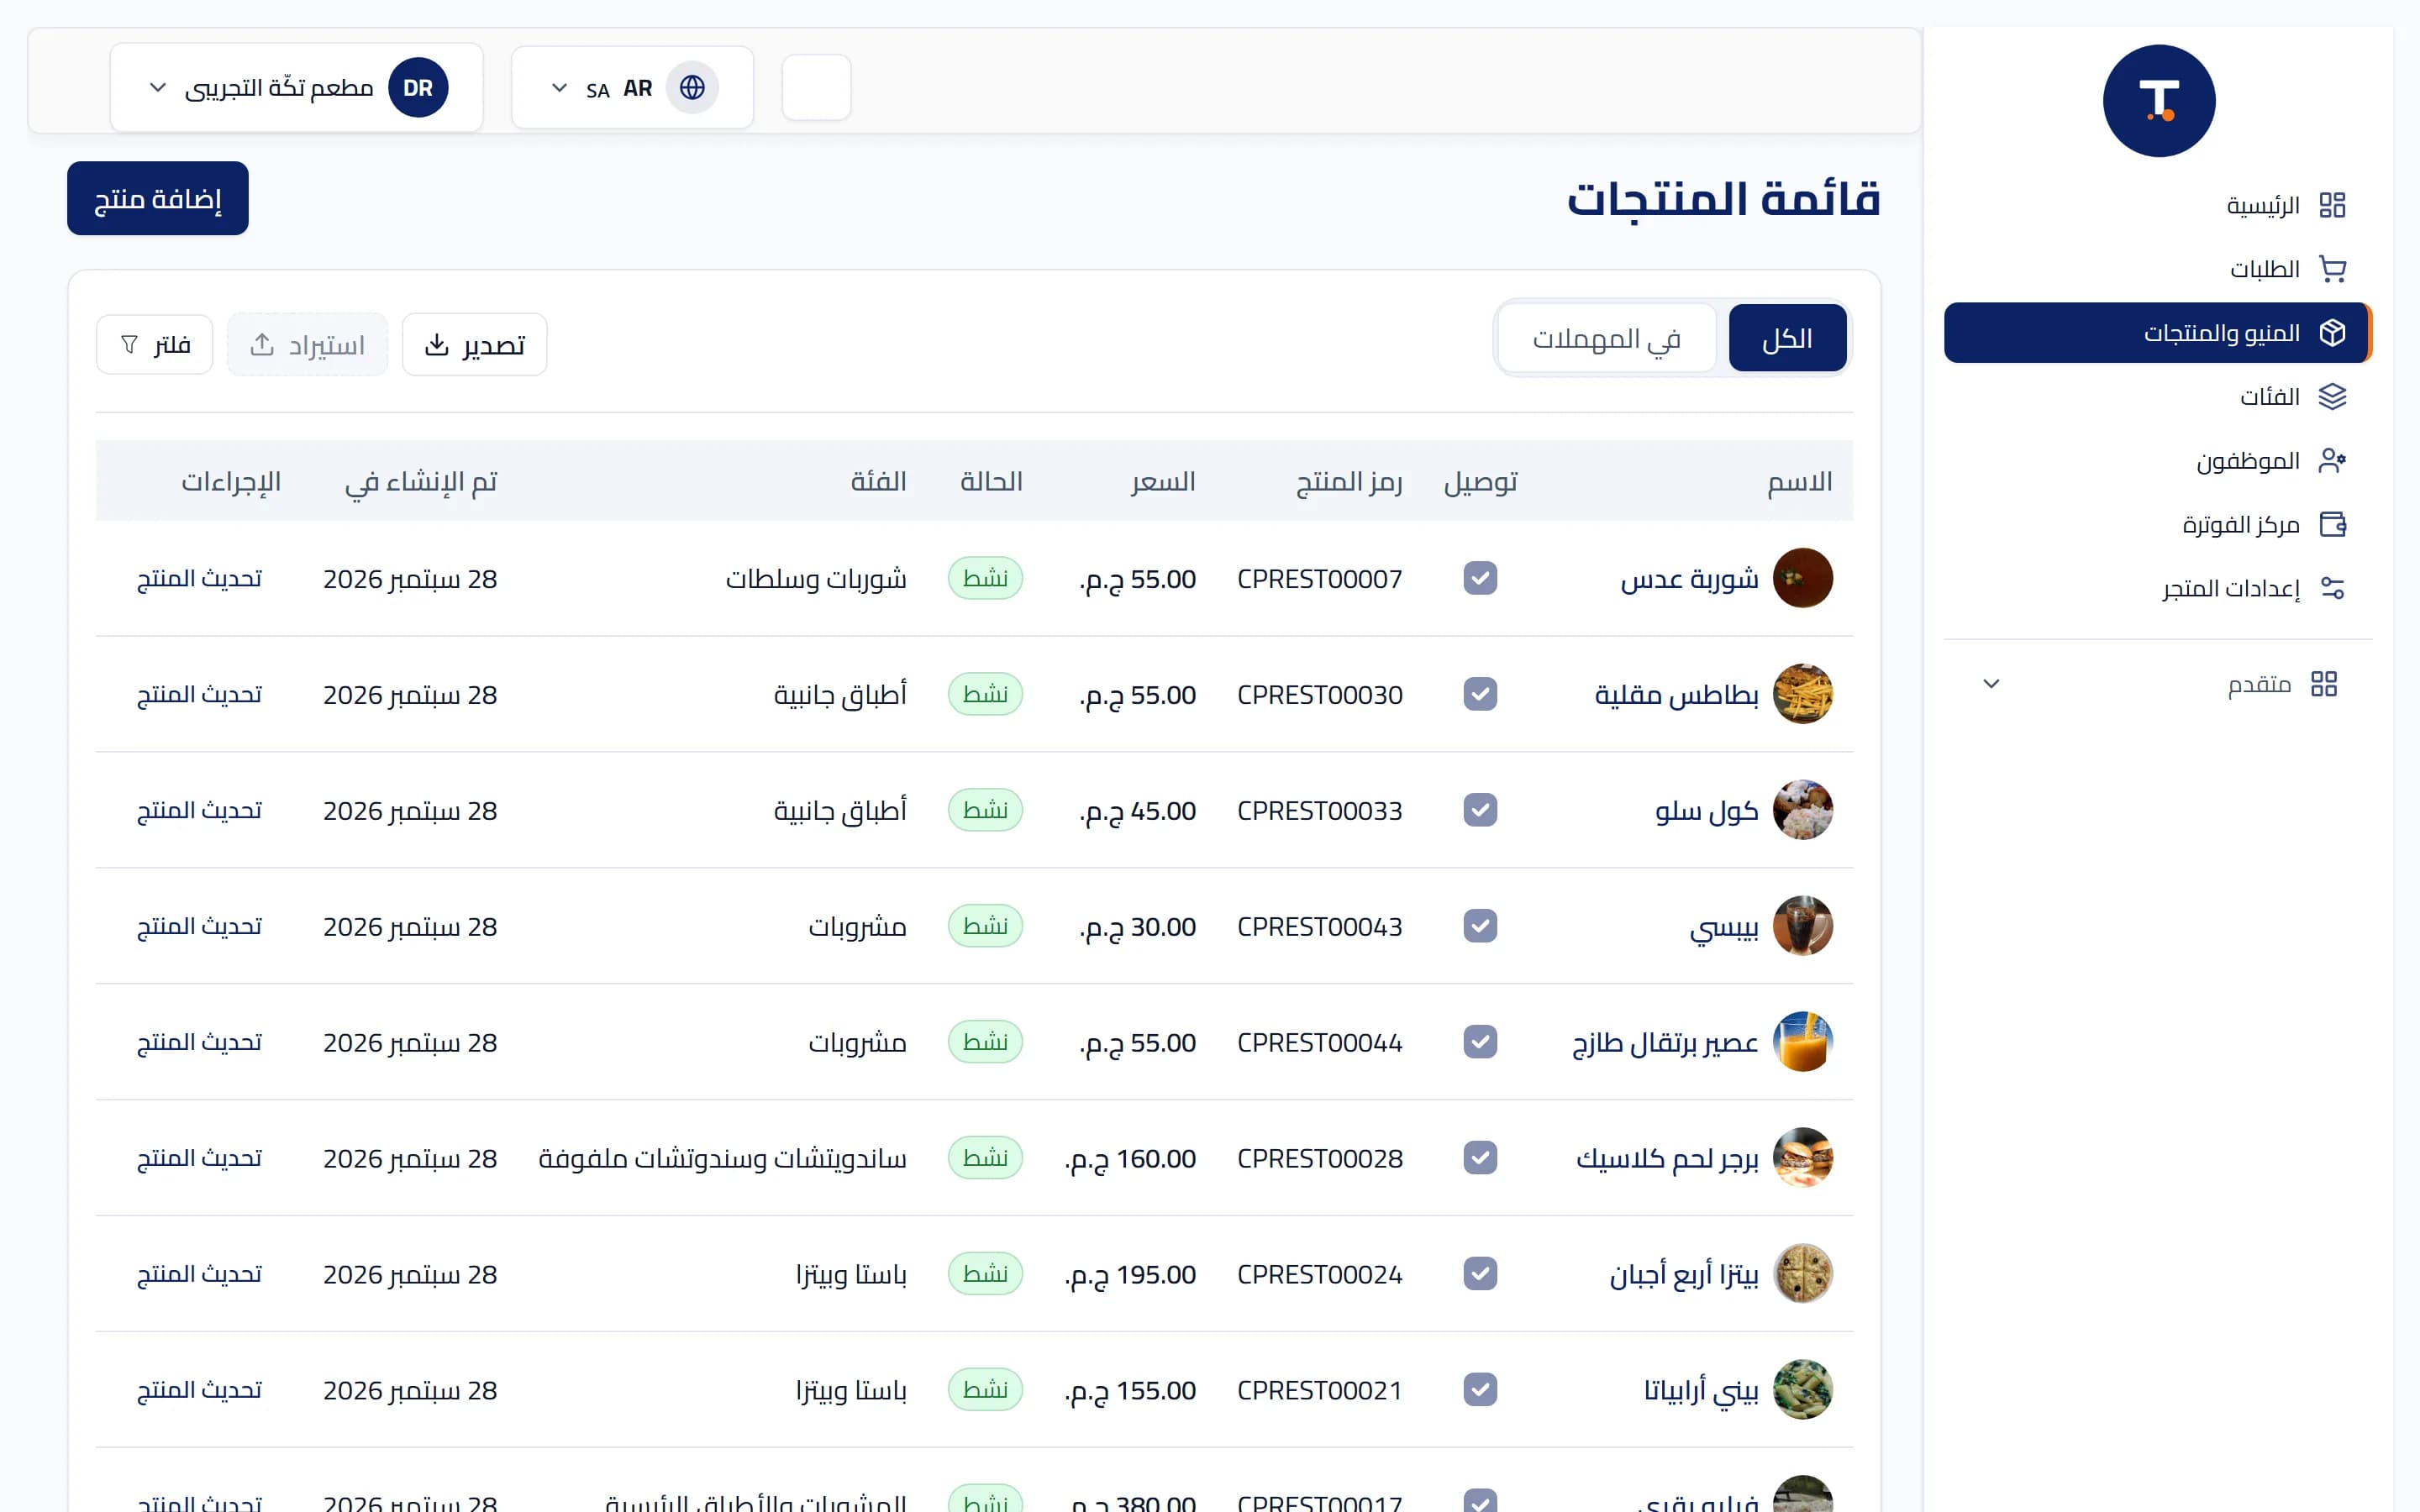This screenshot has height=1512, width=2420.
Task: Toggle delivery checkbox for شوربة عدس
Action: tap(1480, 578)
